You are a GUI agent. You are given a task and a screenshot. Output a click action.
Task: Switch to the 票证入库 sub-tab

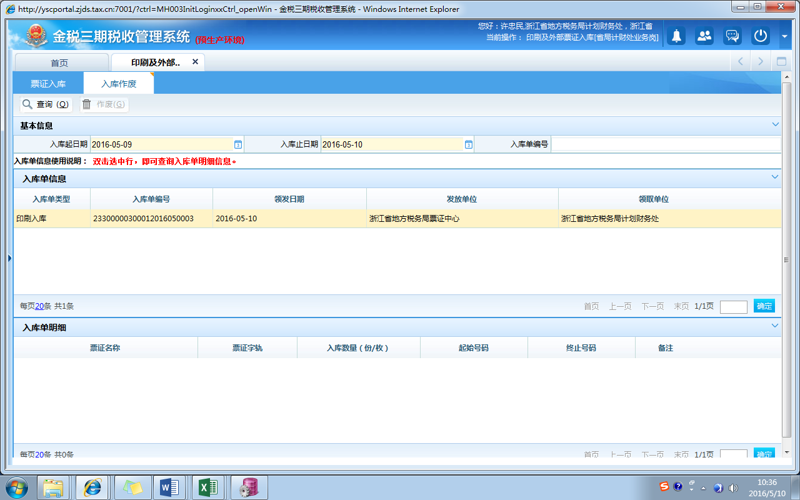tap(48, 83)
